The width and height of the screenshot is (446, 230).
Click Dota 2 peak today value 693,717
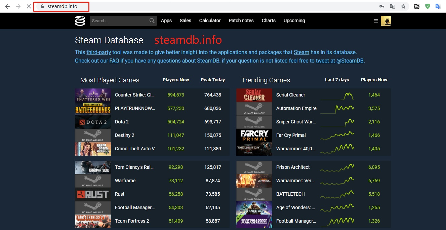(213, 122)
